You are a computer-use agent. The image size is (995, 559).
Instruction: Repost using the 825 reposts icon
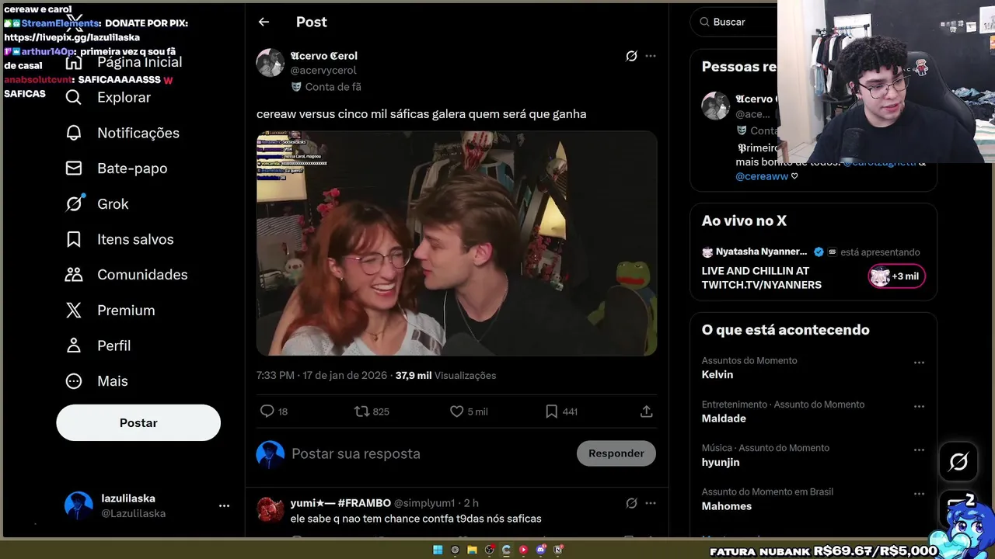372,411
